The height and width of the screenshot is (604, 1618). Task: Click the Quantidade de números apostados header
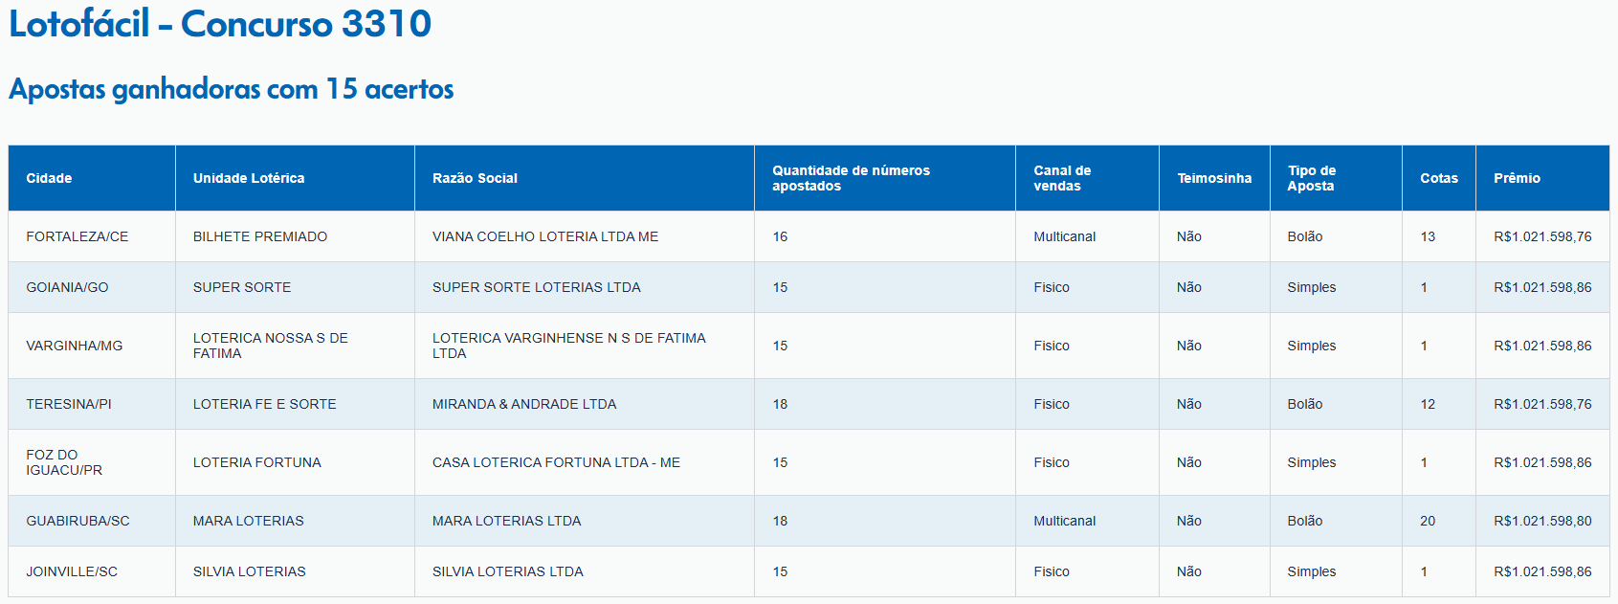[x=885, y=178]
